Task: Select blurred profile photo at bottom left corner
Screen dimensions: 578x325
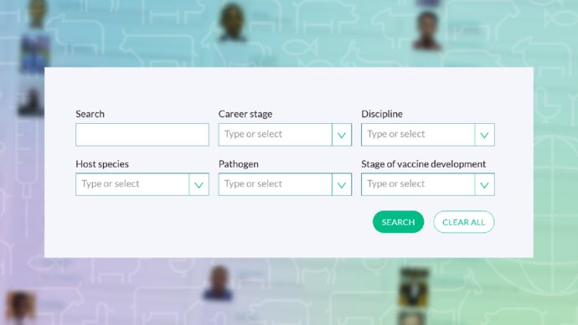Action: pyautogui.click(x=20, y=306)
